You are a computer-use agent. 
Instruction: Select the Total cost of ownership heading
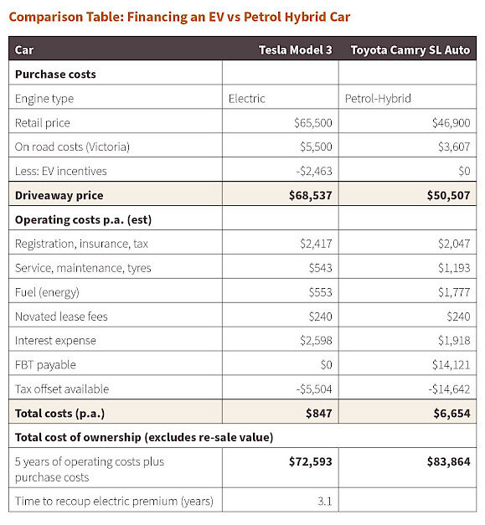pyautogui.click(x=144, y=437)
